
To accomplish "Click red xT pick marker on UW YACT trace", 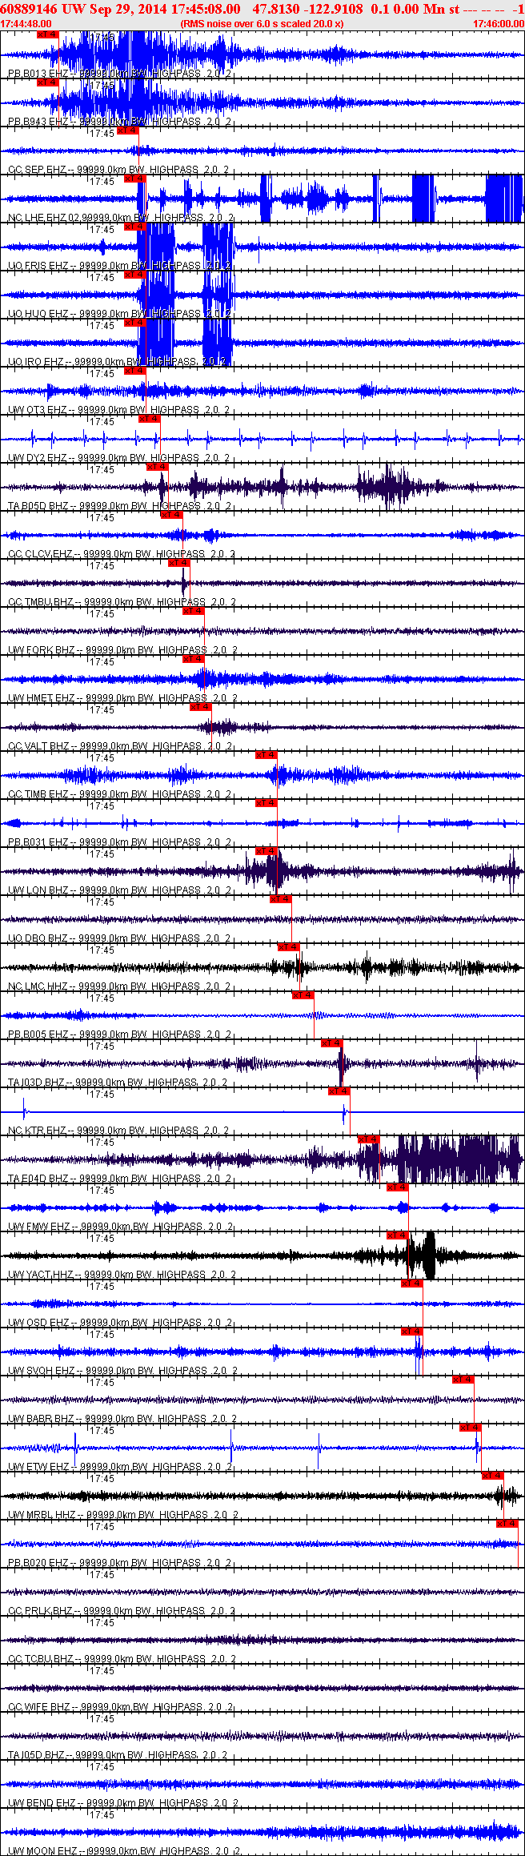I will 398,1235.
